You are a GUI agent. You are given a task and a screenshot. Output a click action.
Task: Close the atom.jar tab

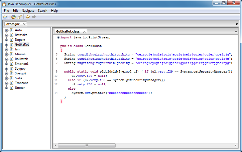[x=24, y=24]
